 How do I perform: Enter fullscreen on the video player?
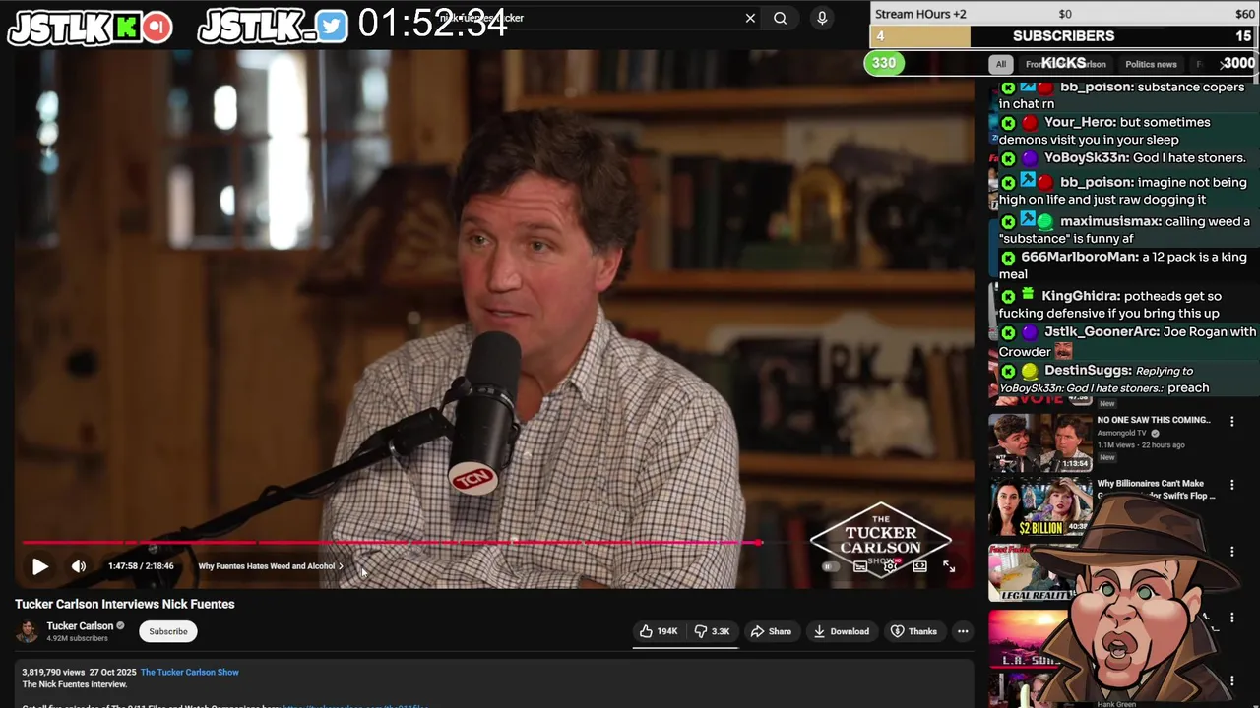949,566
